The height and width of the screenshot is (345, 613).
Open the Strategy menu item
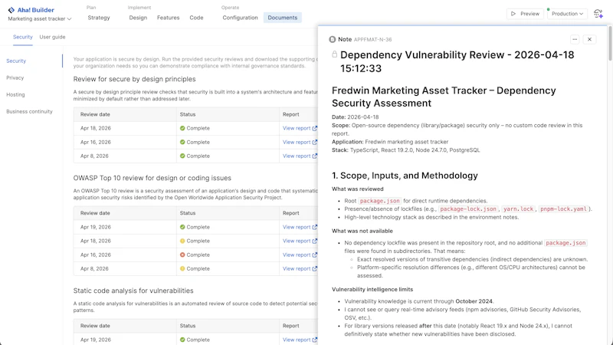(99, 18)
